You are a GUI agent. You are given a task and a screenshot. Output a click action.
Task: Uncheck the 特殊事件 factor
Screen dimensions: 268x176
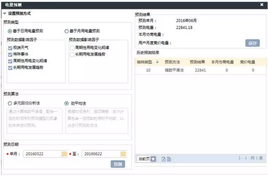[x=10, y=55]
